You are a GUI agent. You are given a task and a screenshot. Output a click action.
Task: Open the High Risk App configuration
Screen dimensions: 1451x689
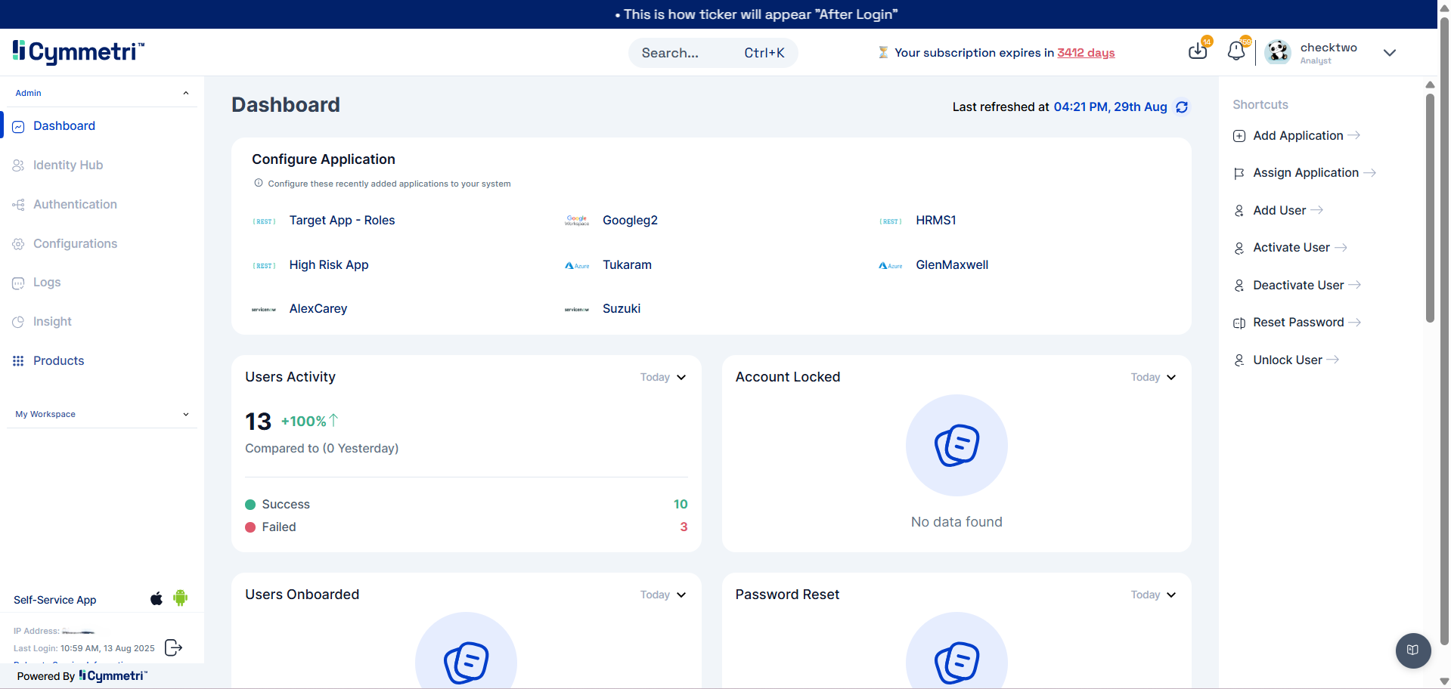[x=328, y=264]
